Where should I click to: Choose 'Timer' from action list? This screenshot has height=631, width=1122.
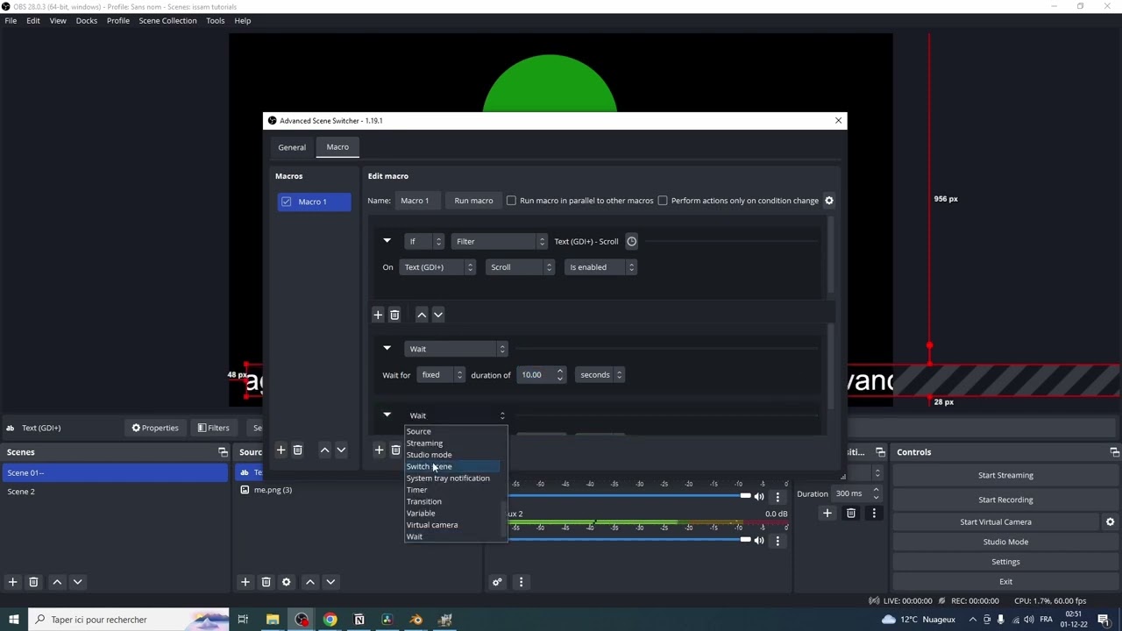[416, 490]
